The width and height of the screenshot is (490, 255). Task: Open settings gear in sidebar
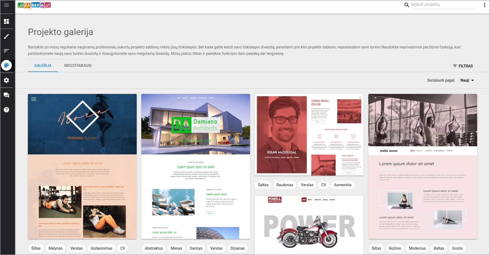tap(6, 80)
